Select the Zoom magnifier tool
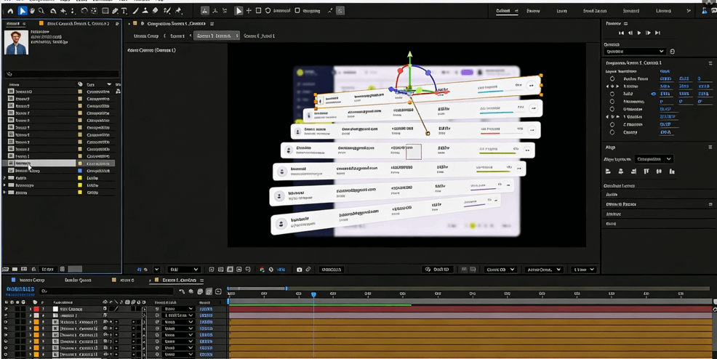The width and height of the screenshot is (717, 359). (x=41, y=11)
